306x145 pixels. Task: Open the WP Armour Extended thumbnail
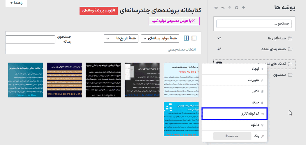point(181,119)
